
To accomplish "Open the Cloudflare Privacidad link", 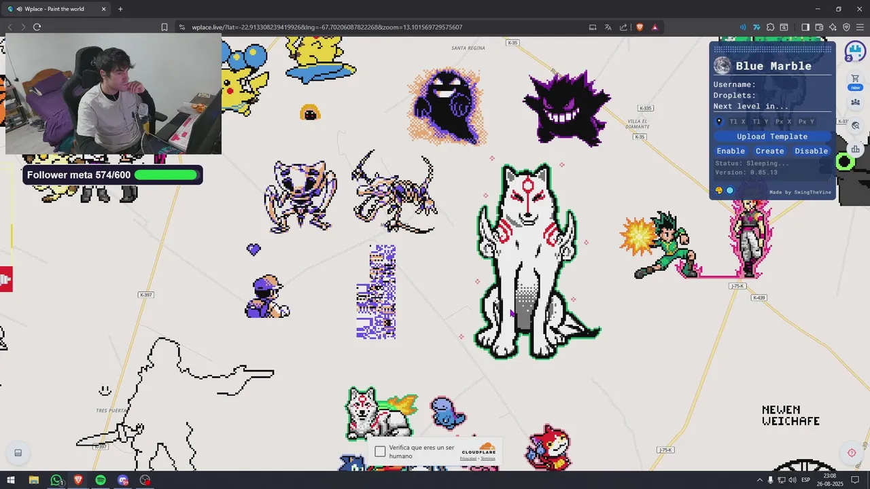I will point(468,458).
